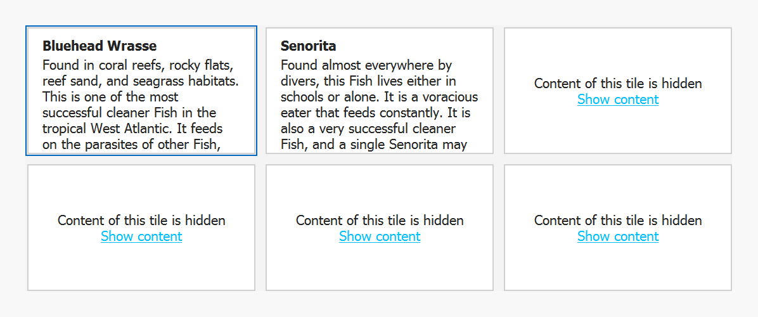Show content of the sixth tile

tap(618, 236)
